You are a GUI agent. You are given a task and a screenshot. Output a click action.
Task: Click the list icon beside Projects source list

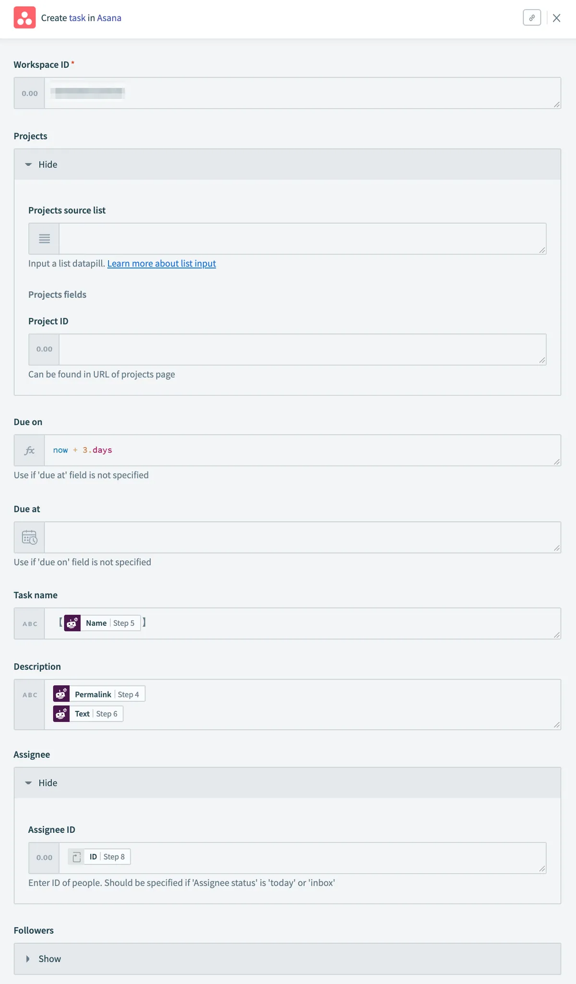coord(44,239)
